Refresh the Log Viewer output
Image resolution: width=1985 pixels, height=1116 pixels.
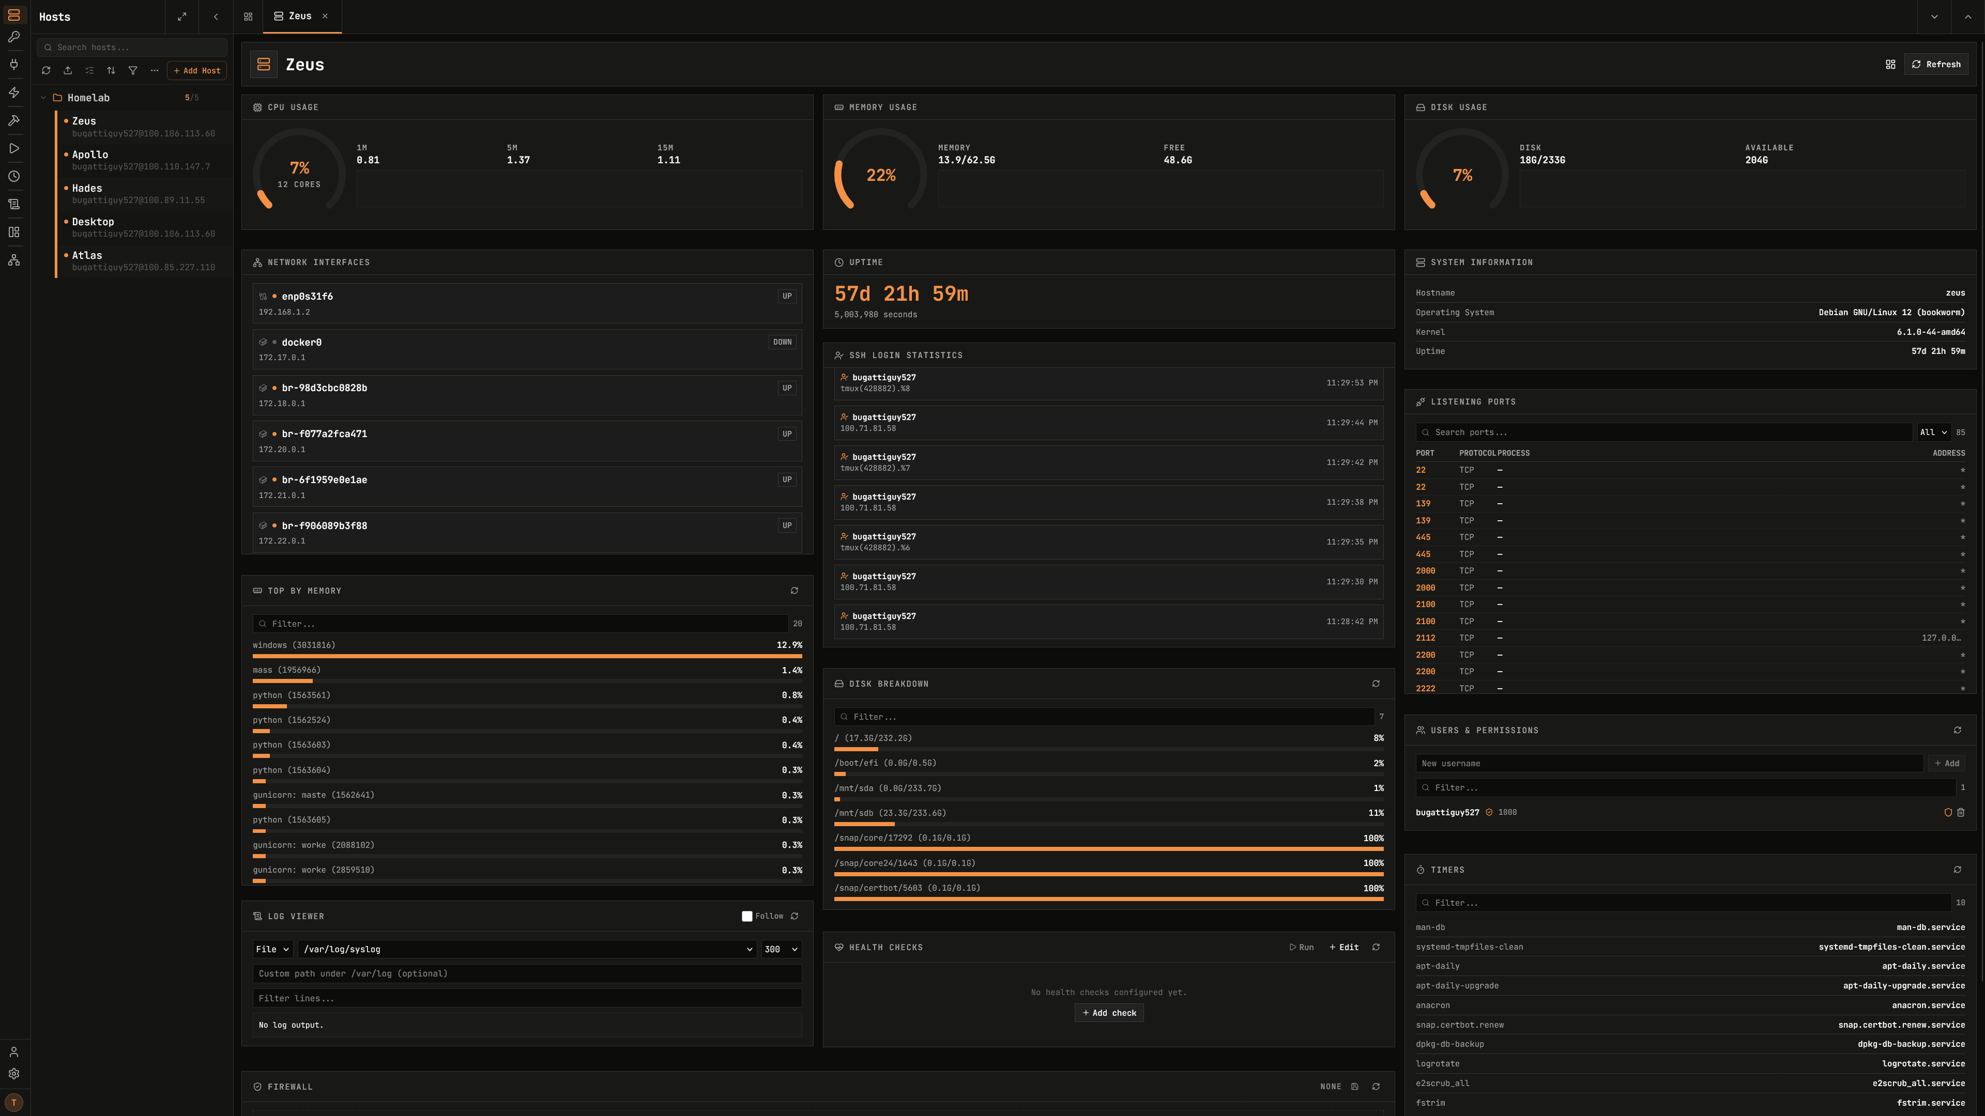tap(795, 917)
